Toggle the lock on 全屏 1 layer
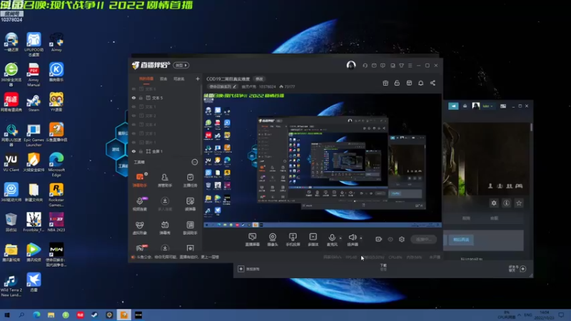Screen dimensions: 571x321 click(x=141, y=151)
